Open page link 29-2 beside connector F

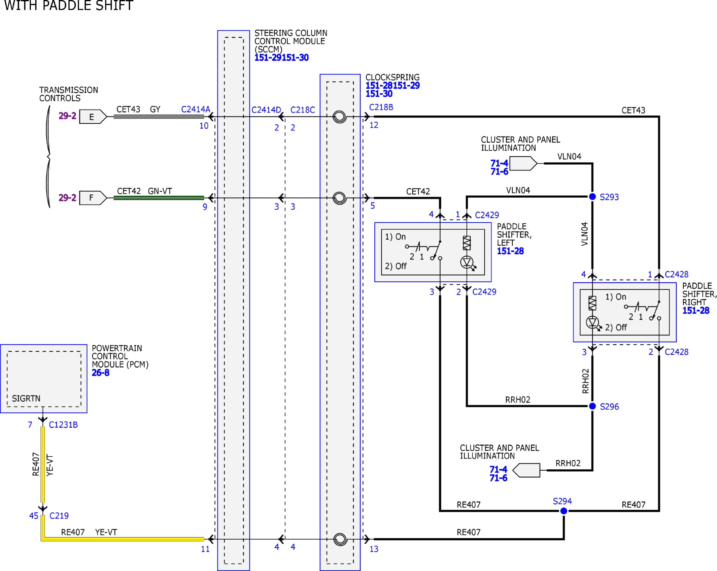tap(67, 198)
